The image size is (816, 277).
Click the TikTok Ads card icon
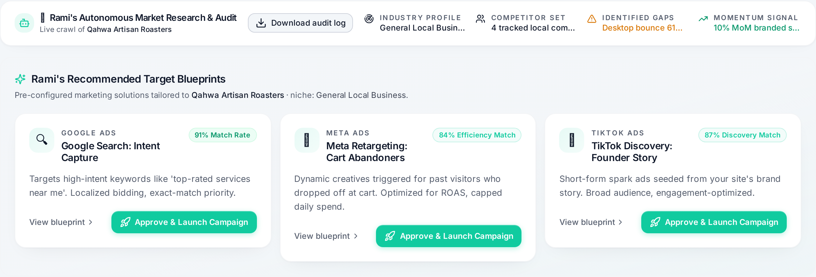[572, 140]
